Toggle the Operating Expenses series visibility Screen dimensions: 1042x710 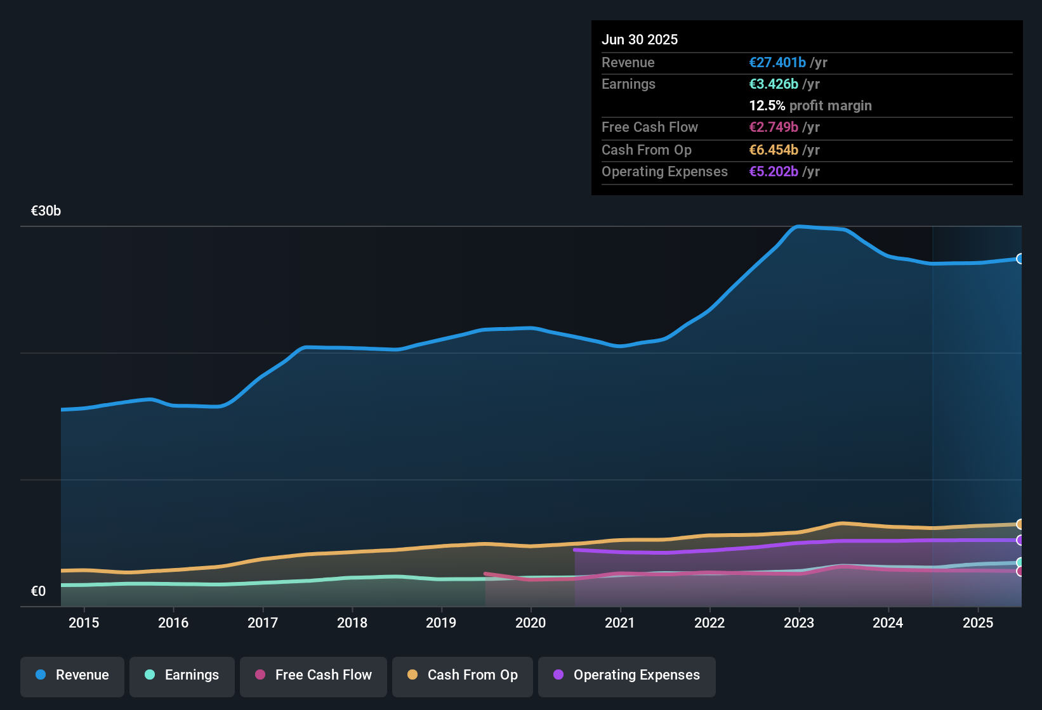tap(626, 675)
